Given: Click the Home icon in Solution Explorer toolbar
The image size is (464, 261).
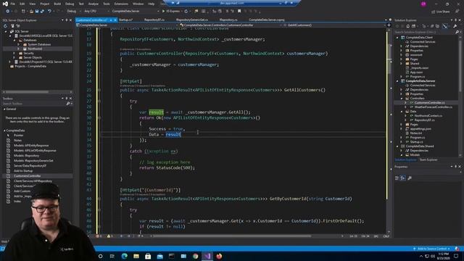Looking at the screenshot, I should [x=407, y=26].
